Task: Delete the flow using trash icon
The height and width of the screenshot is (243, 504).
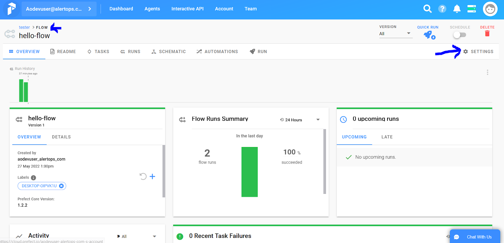Action: click(487, 34)
